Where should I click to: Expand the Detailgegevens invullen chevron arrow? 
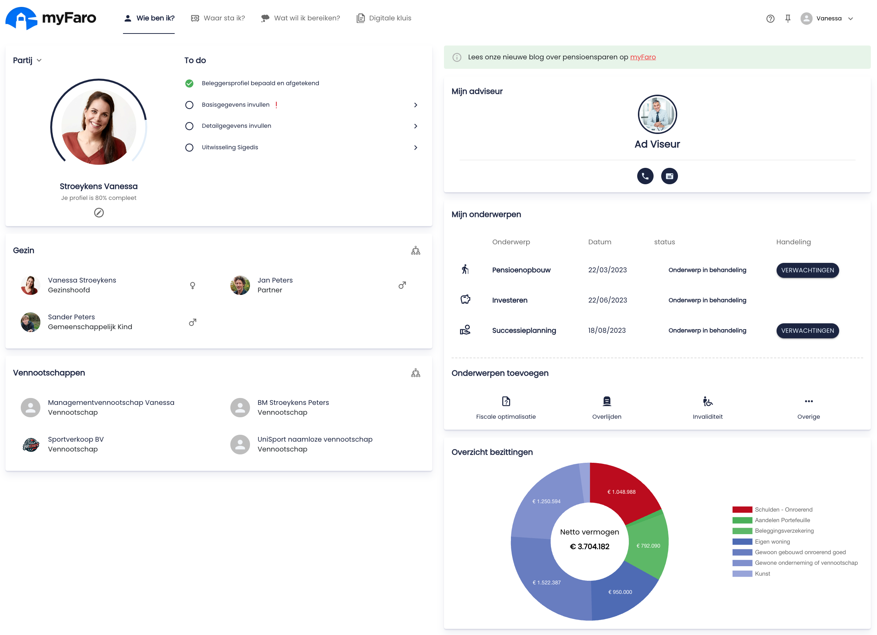415,126
